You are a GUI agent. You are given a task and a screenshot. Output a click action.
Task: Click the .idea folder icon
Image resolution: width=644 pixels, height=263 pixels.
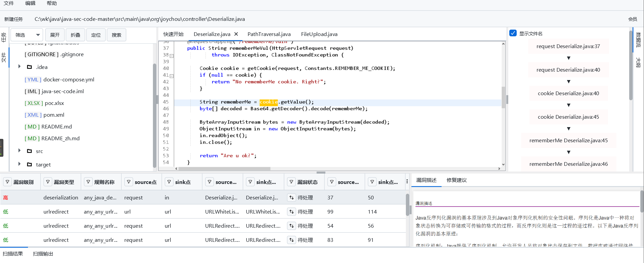(x=29, y=67)
